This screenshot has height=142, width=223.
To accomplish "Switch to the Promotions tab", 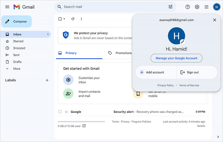I will [120, 53].
